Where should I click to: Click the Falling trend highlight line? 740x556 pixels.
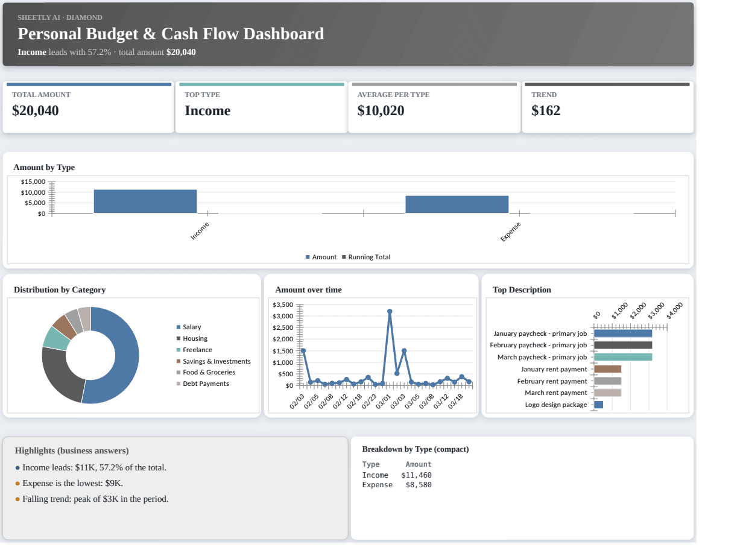pos(92,499)
